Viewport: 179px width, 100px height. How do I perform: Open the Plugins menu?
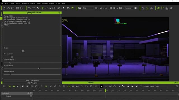click(x=52, y=3)
